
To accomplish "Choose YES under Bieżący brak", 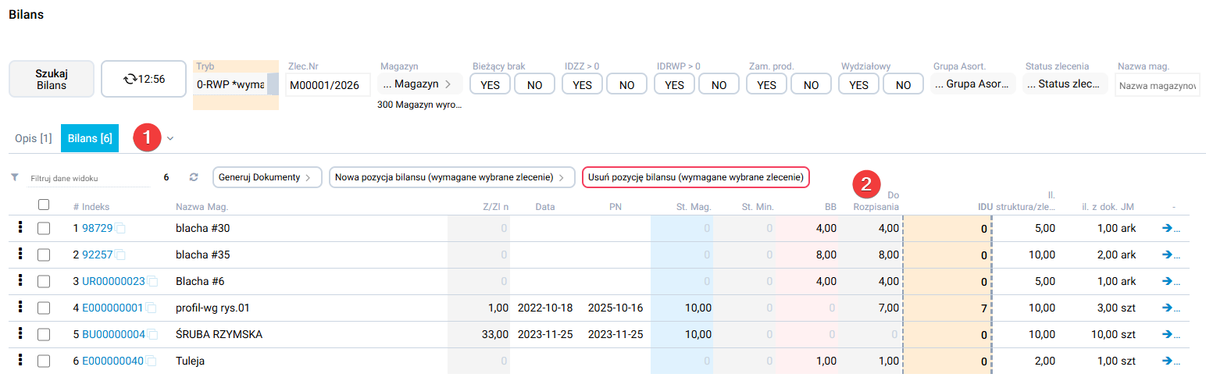I will pos(490,84).
